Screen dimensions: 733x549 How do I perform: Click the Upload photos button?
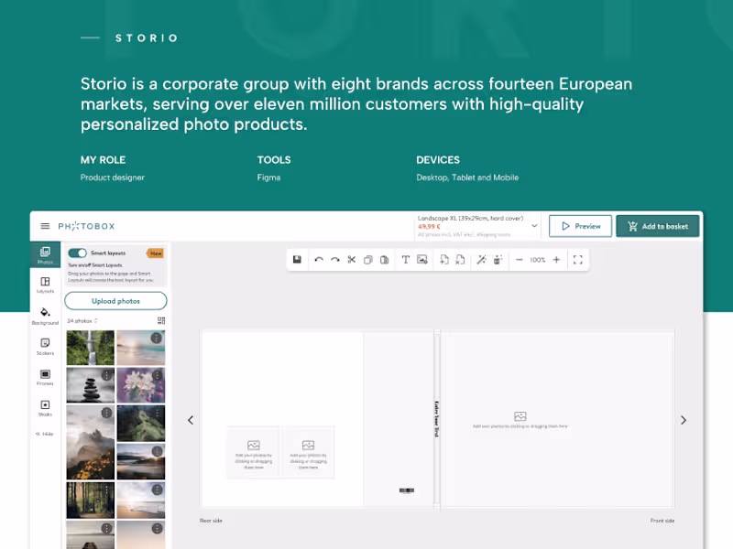[x=115, y=301]
